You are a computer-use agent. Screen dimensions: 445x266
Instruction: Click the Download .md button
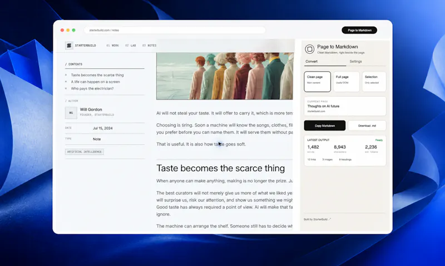coord(367,126)
